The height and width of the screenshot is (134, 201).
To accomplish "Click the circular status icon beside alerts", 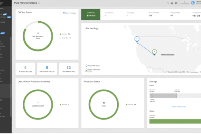I will tap(176, 3).
